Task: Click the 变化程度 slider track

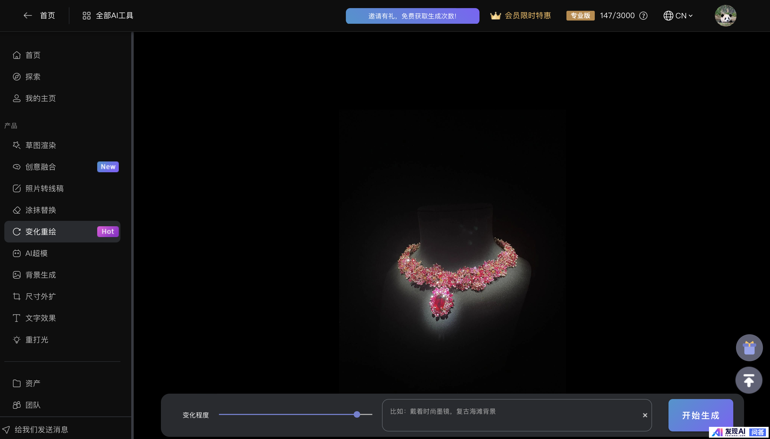Action: coord(295,415)
